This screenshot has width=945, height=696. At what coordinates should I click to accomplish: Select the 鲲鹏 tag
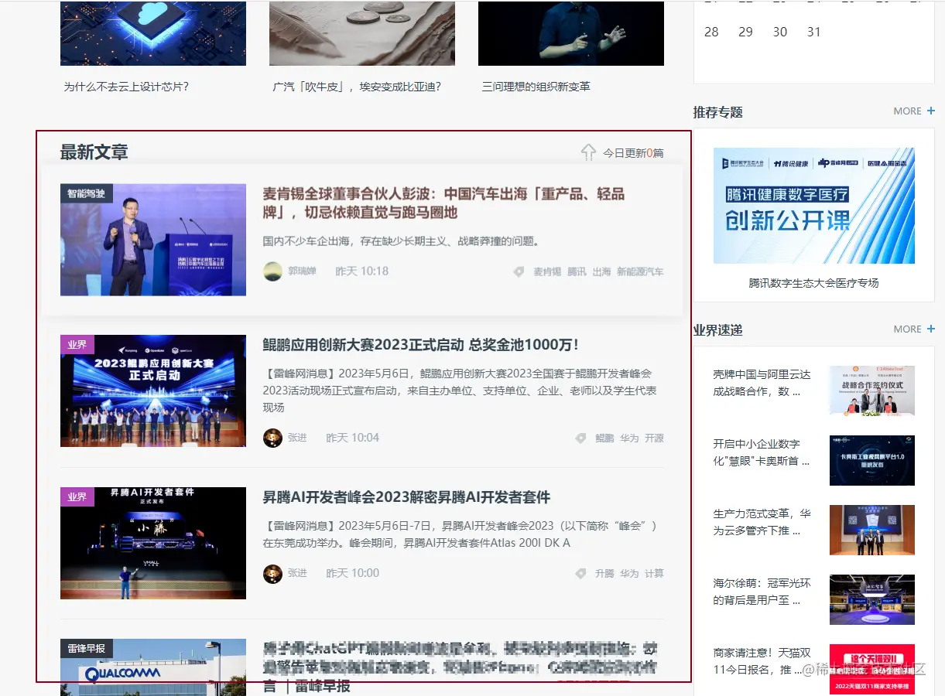[604, 438]
